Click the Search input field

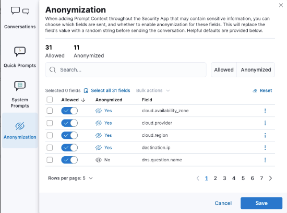point(126,70)
